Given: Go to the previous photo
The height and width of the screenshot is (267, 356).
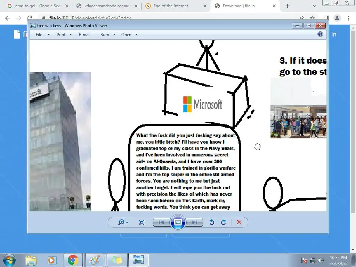Looking at the screenshot, I should [x=161, y=222].
